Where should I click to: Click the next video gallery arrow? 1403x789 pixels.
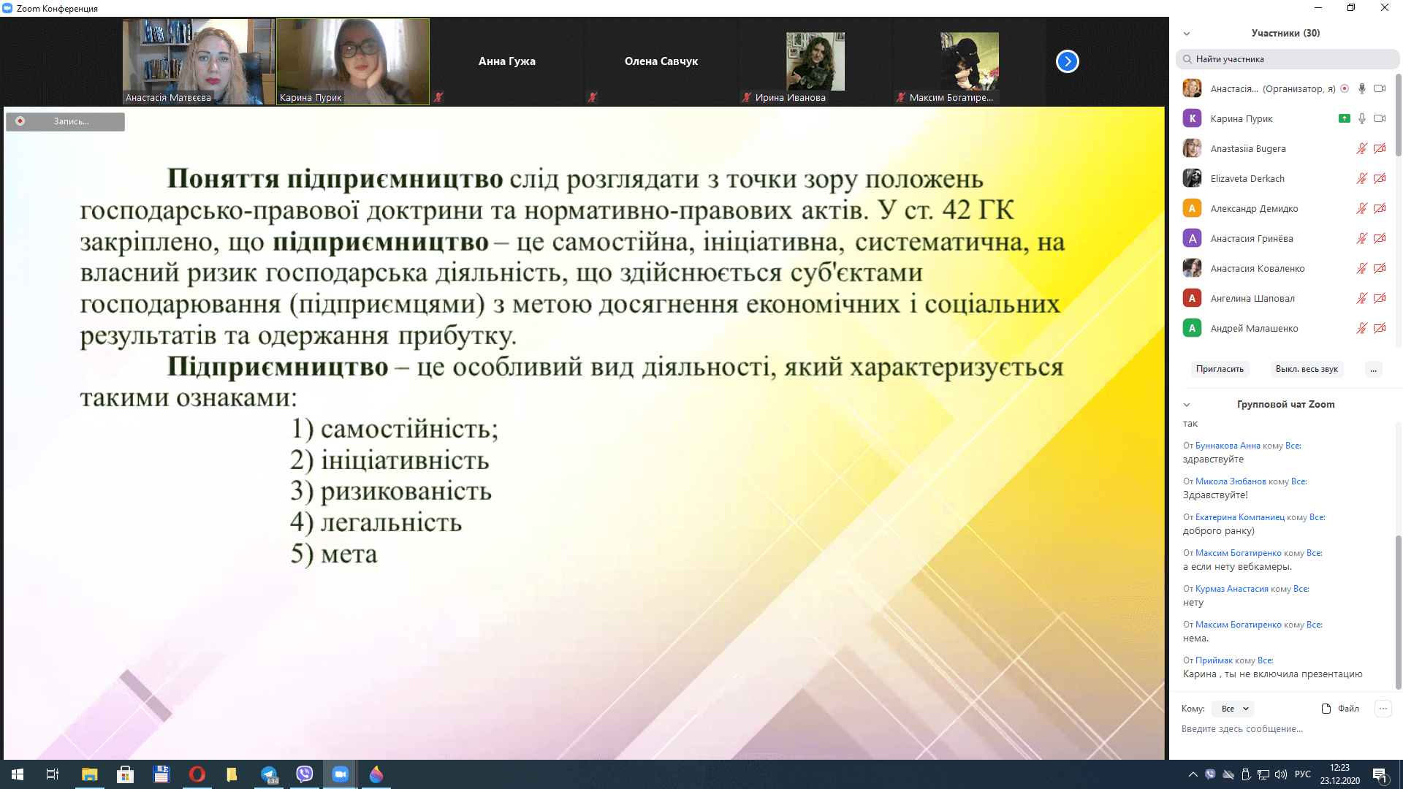1067,61
